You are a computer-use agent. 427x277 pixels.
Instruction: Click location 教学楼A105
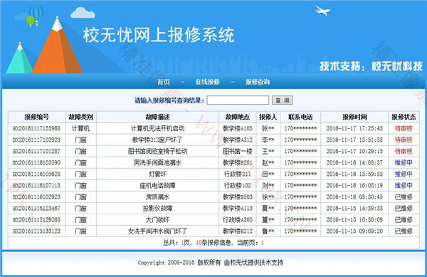[238, 128]
